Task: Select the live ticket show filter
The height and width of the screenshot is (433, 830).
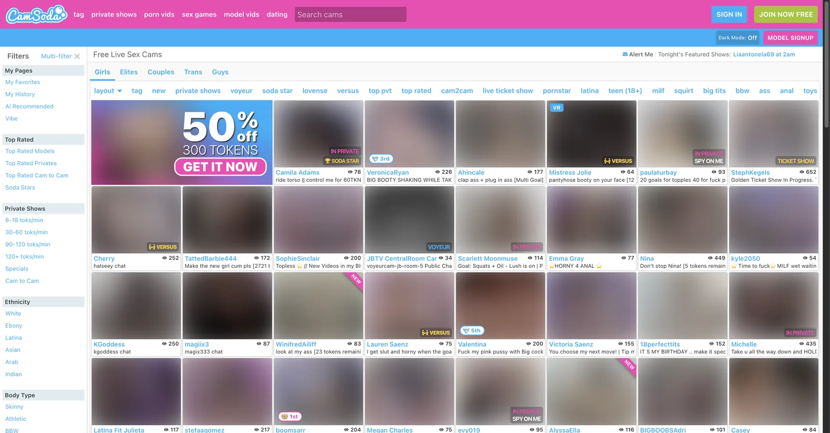Action: (508, 91)
